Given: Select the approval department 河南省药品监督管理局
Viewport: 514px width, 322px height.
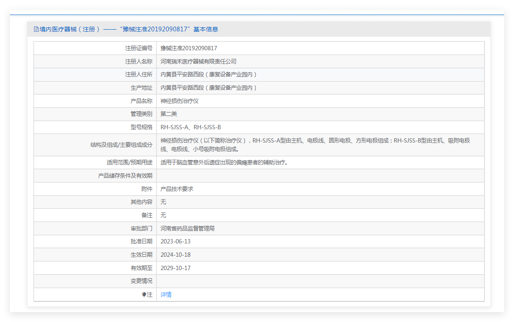Looking at the screenshot, I should coord(188,228).
